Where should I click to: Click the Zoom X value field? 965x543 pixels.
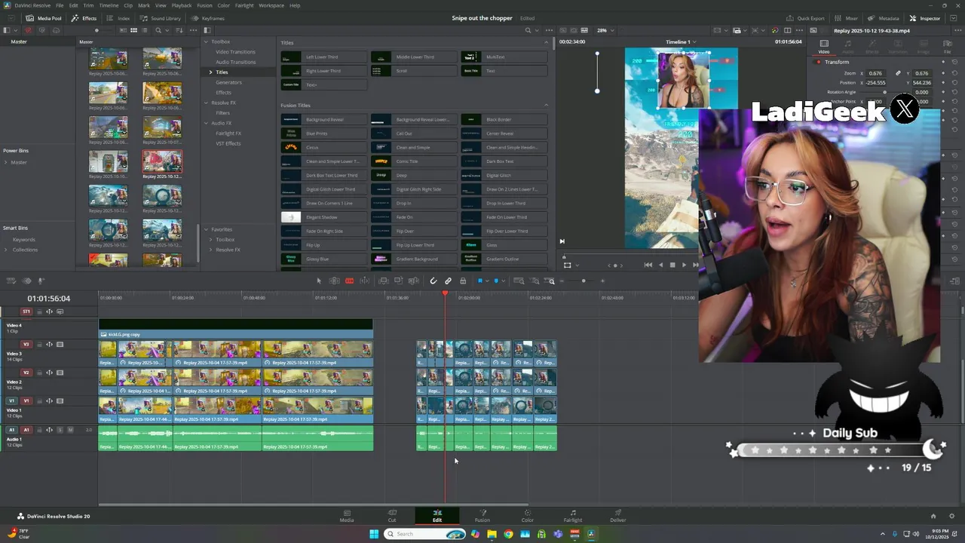pyautogui.click(x=875, y=73)
